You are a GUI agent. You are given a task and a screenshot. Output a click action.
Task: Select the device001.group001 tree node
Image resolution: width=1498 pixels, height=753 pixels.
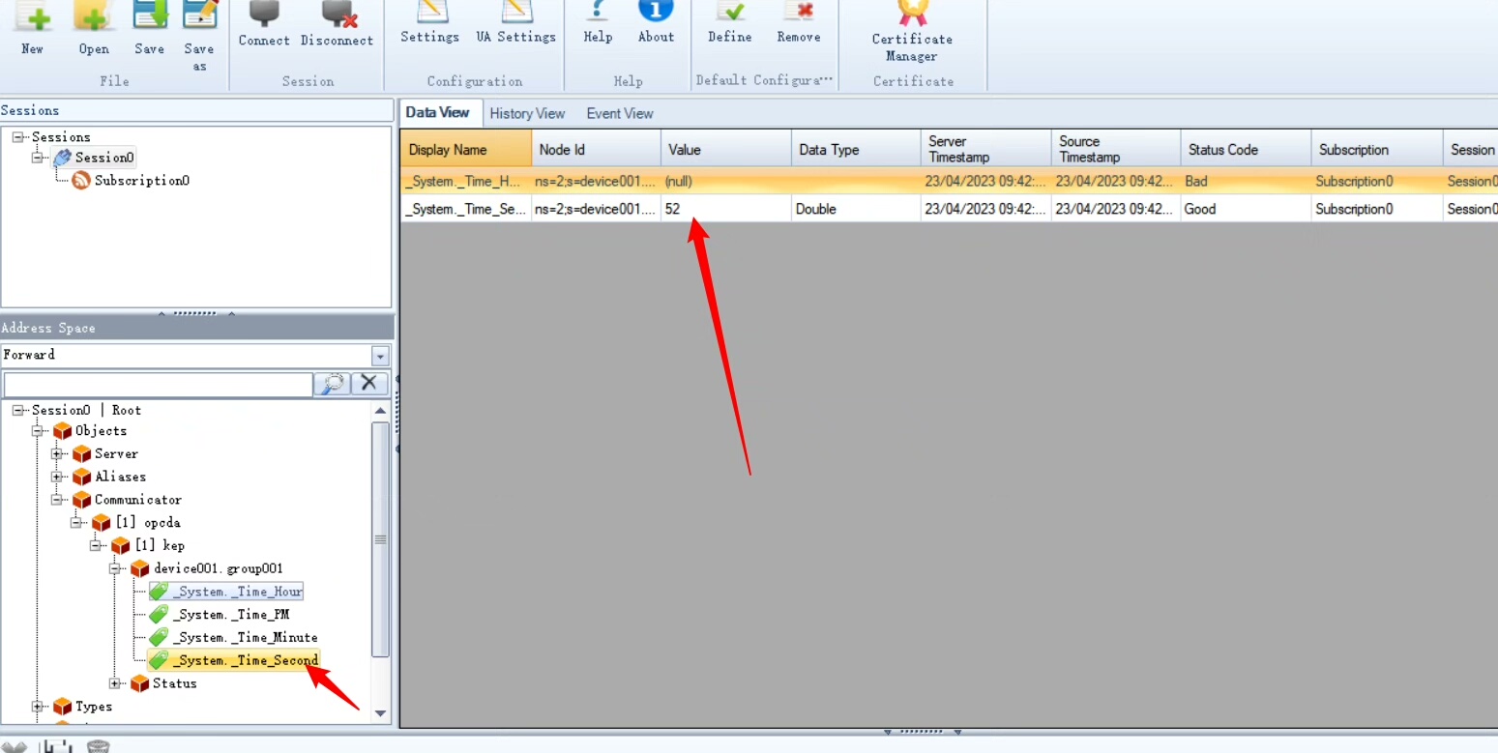point(219,568)
